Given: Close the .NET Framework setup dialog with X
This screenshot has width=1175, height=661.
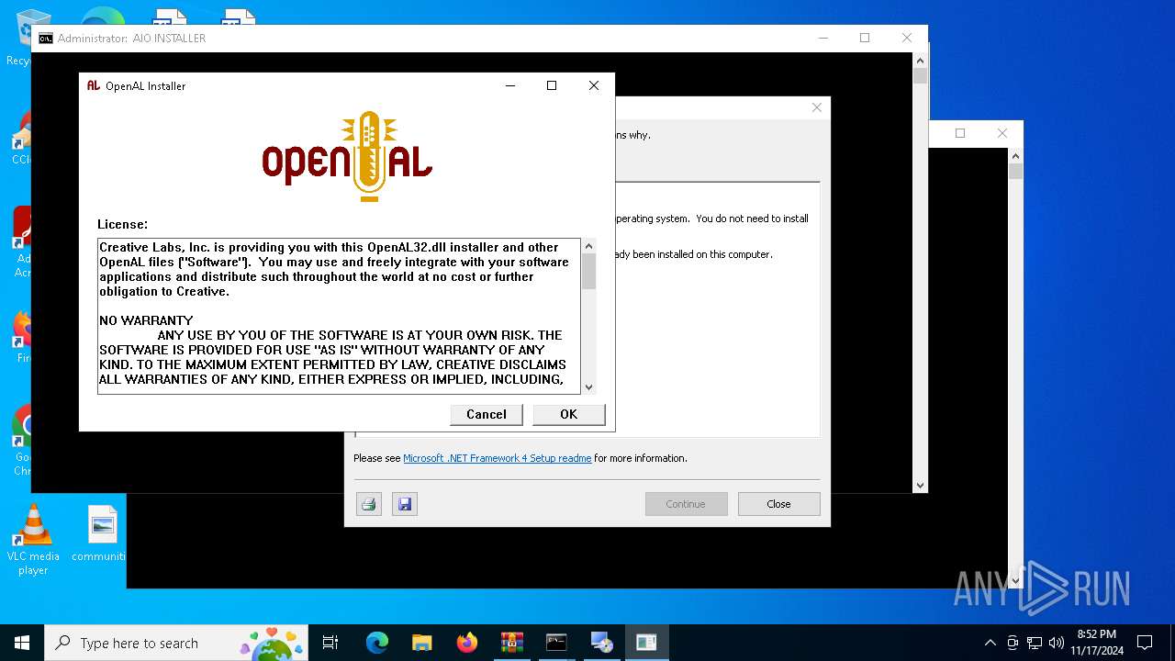Looking at the screenshot, I should [x=816, y=108].
